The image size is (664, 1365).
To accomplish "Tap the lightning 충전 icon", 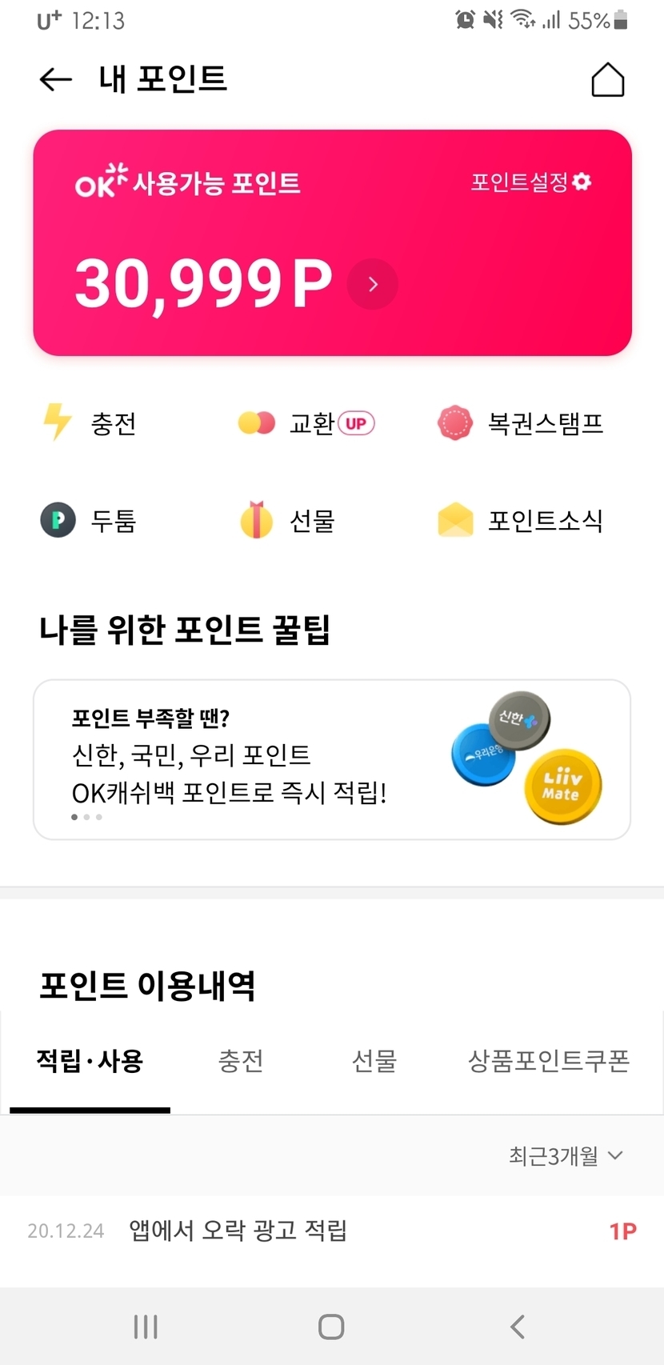I will [x=58, y=422].
